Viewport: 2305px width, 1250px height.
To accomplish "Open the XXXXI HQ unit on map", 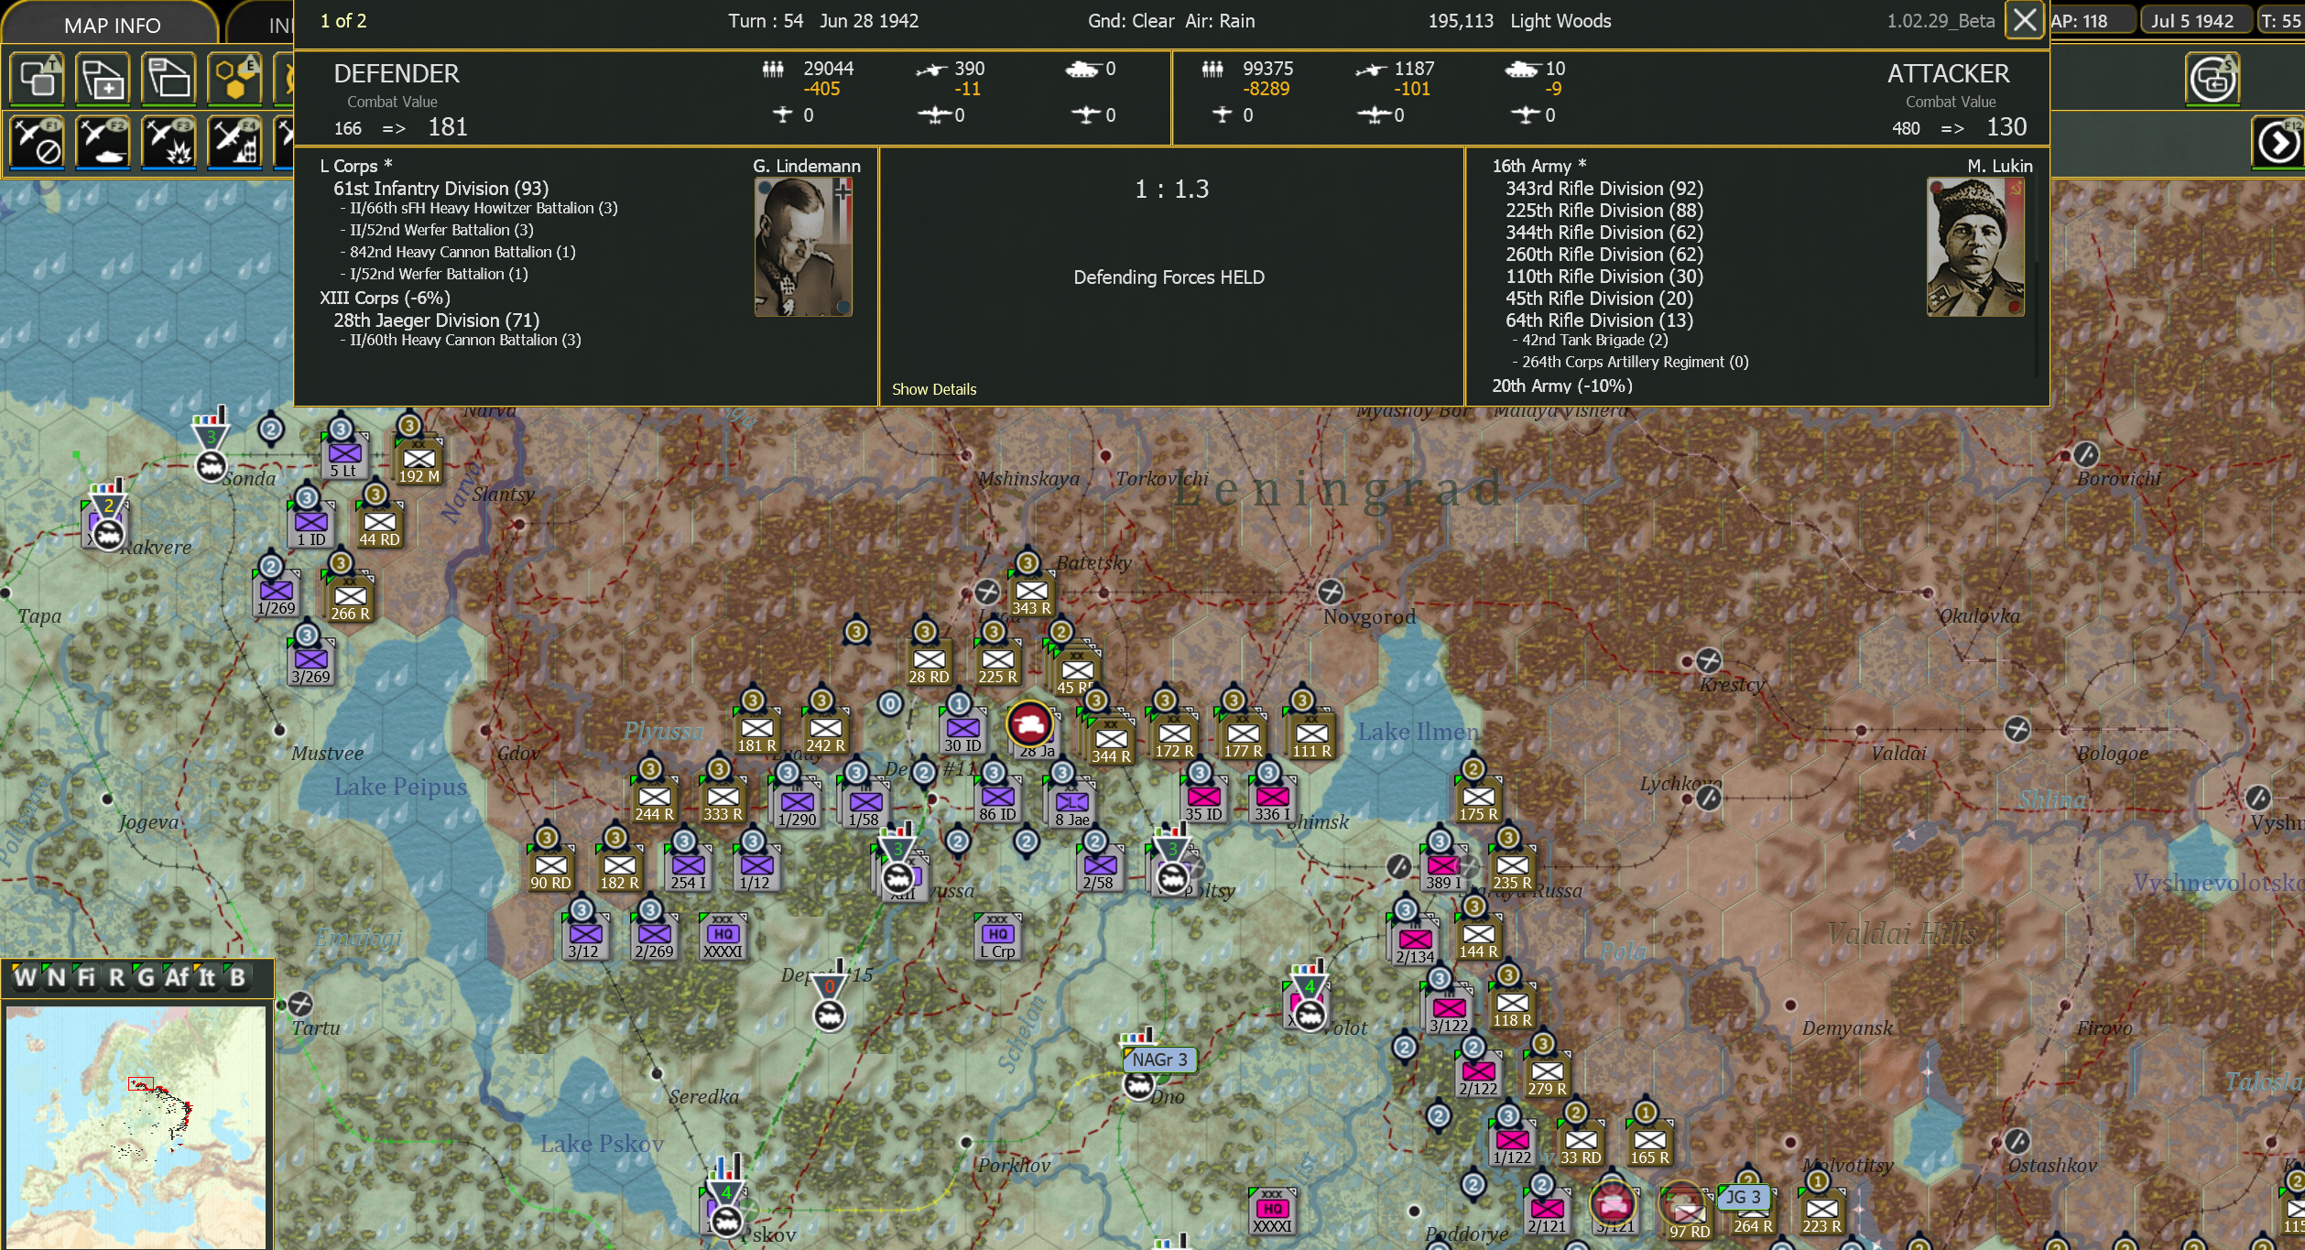I will 723,937.
